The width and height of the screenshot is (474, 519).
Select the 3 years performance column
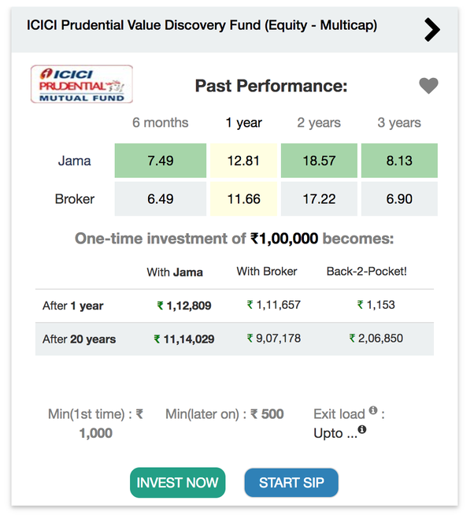tap(399, 123)
